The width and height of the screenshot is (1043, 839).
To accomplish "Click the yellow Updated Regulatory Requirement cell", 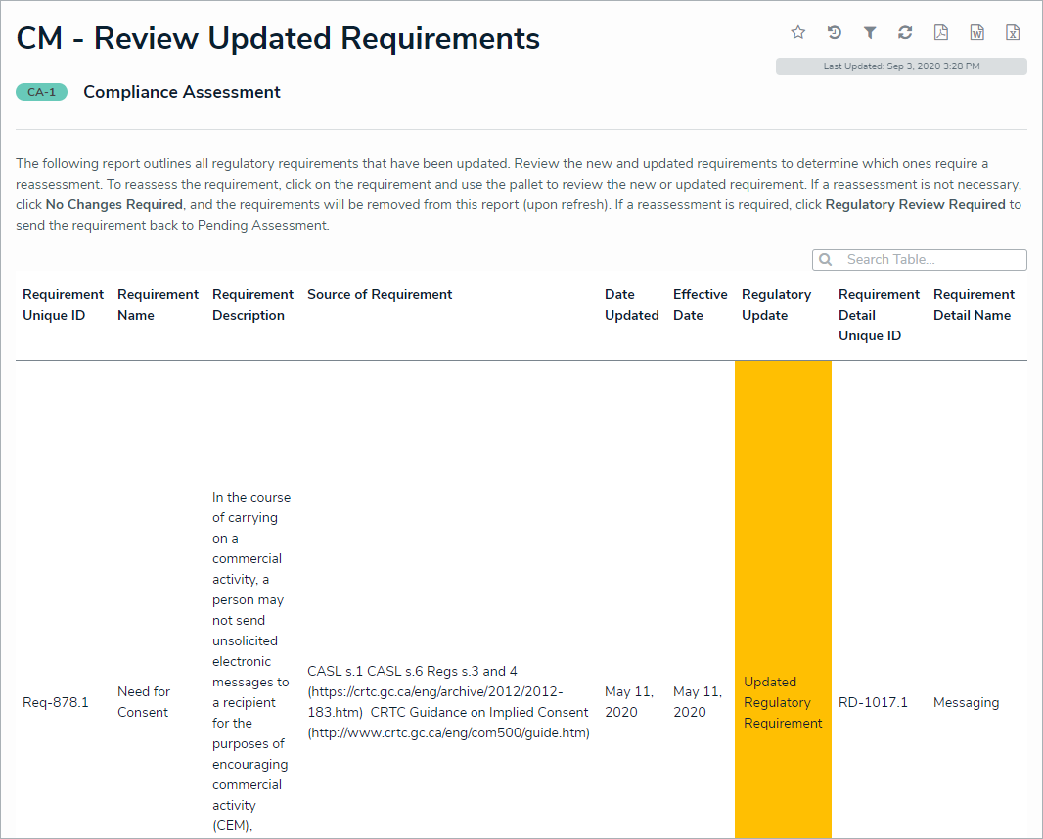I will pos(783,702).
